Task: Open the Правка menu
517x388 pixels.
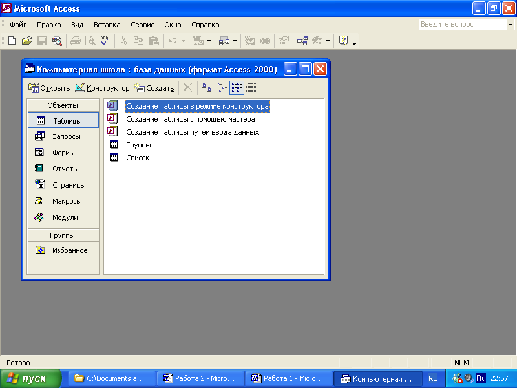Action: tap(49, 25)
